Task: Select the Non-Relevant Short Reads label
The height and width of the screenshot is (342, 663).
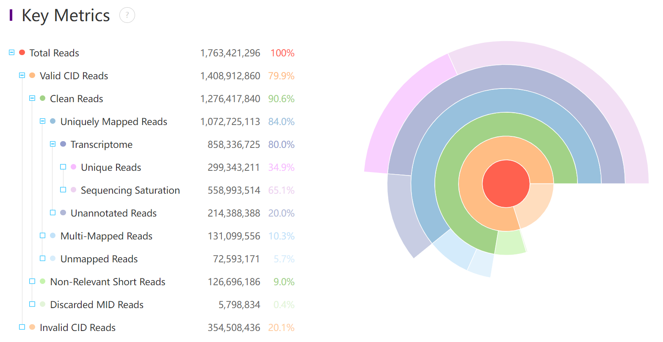Action: (x=108, y=282)
